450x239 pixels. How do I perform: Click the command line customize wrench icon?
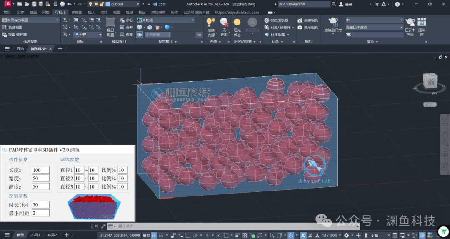(103, 226)
